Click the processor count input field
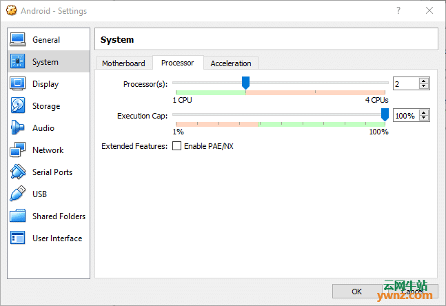 pyautogui.click(x=406, y=83)
